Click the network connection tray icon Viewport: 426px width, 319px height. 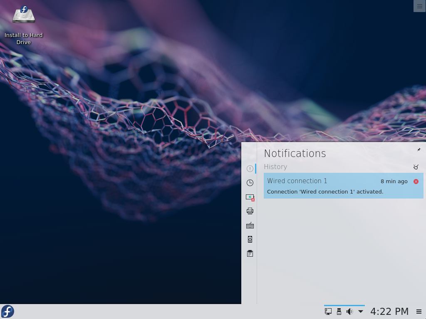coord(328,312)
